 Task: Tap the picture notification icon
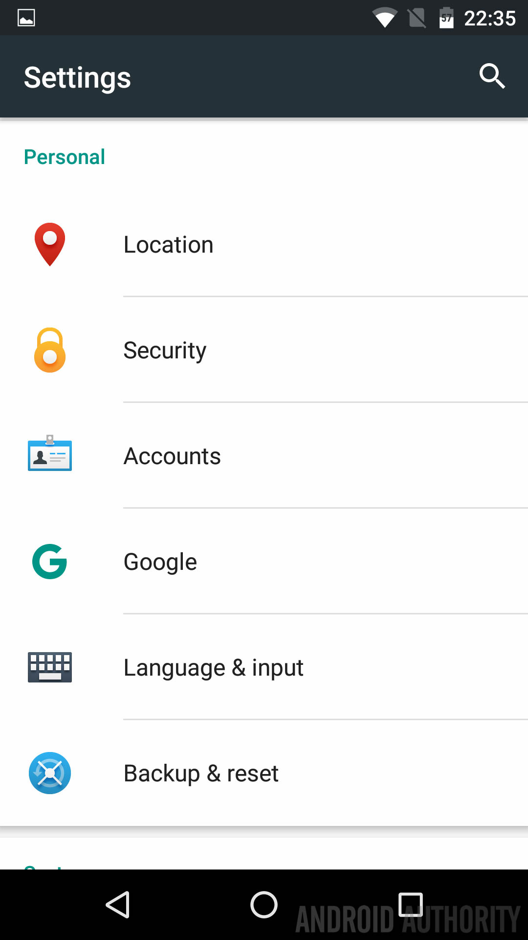coord(26,18)
